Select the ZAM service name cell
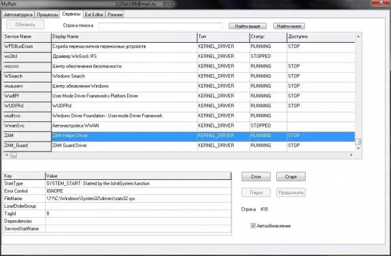Image resolution: width=391 pixels, height=256 pixels. [x=27, y=136]
